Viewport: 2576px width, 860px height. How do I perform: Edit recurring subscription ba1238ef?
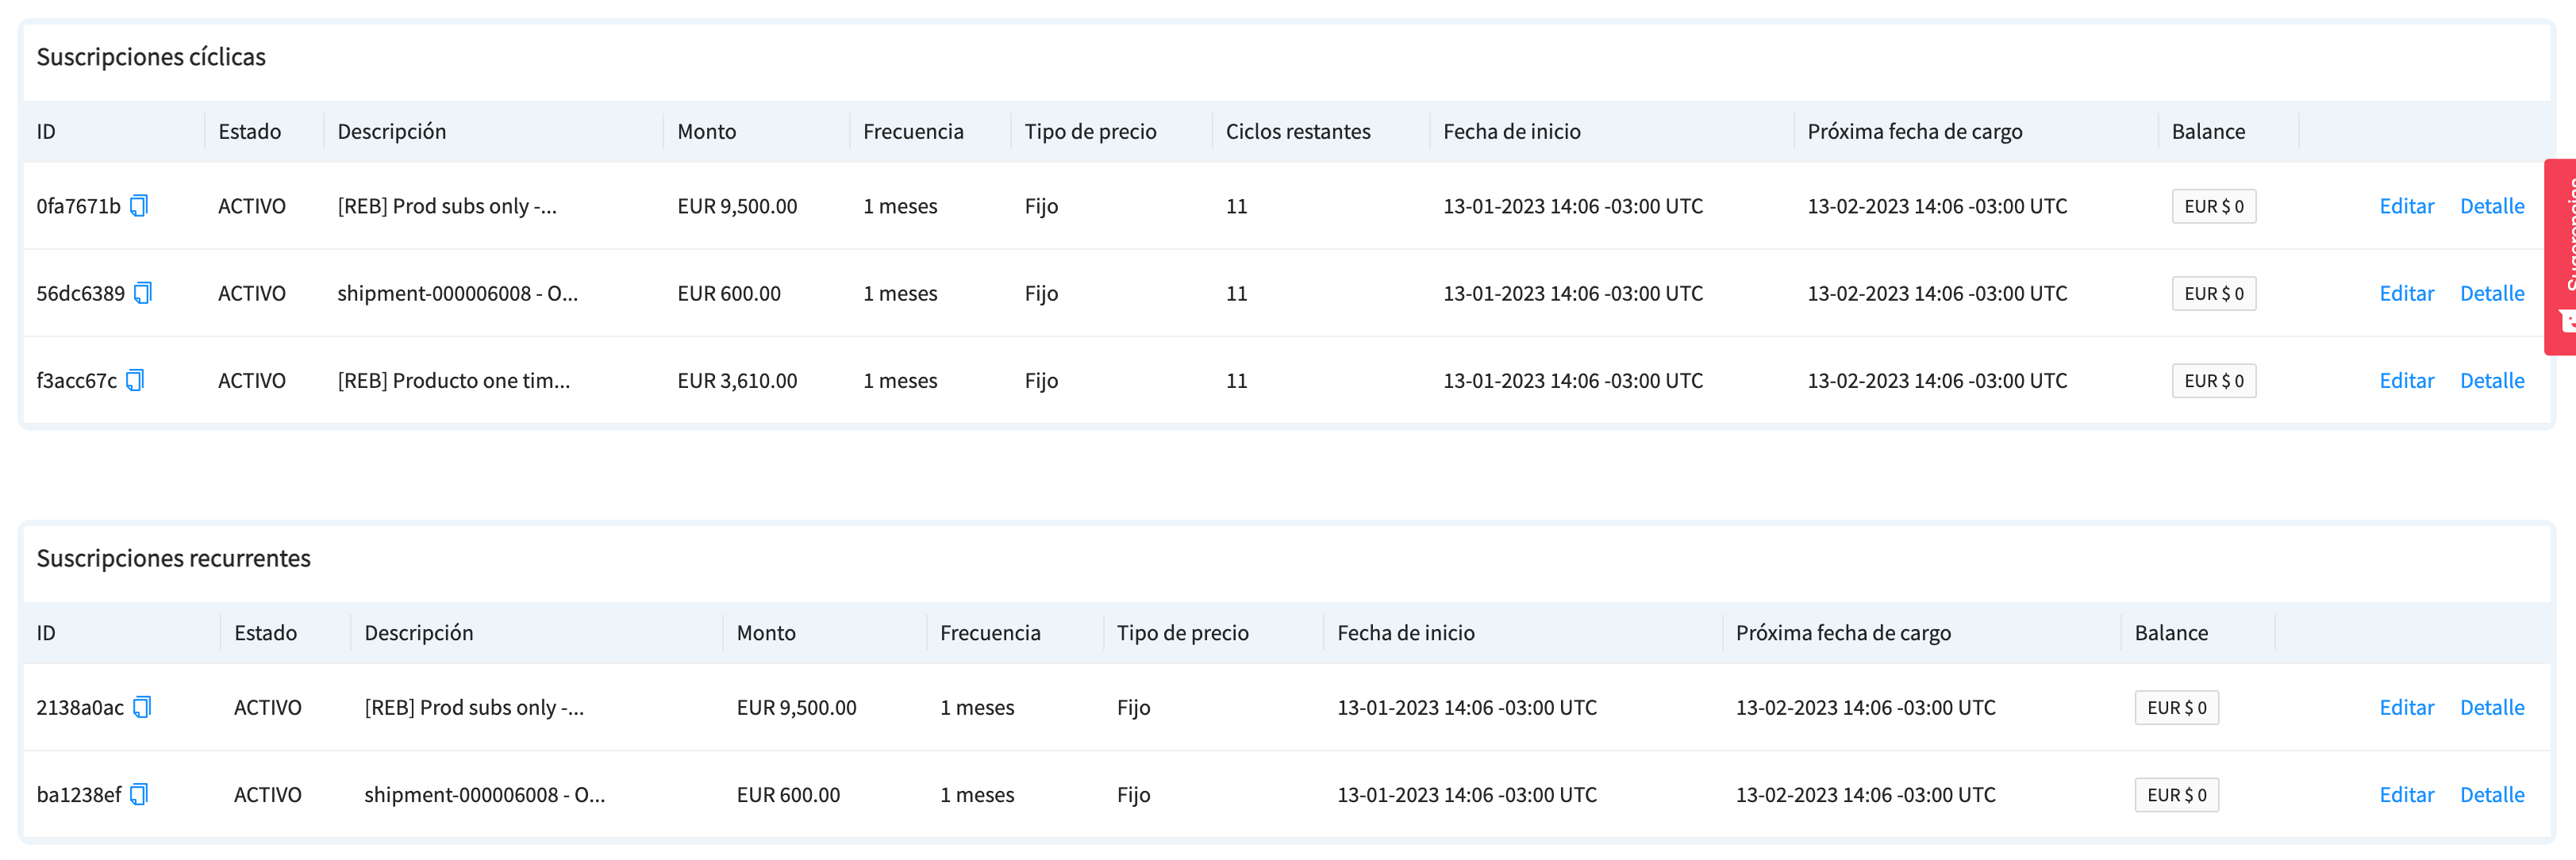click(2405, 794)
